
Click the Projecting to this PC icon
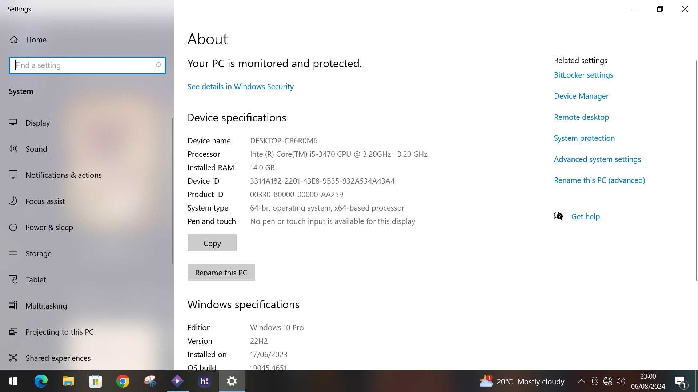pyautogui.click(x=13, y=331)
